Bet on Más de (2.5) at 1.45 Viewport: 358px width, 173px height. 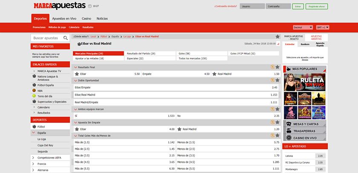(x=124, y=149)
